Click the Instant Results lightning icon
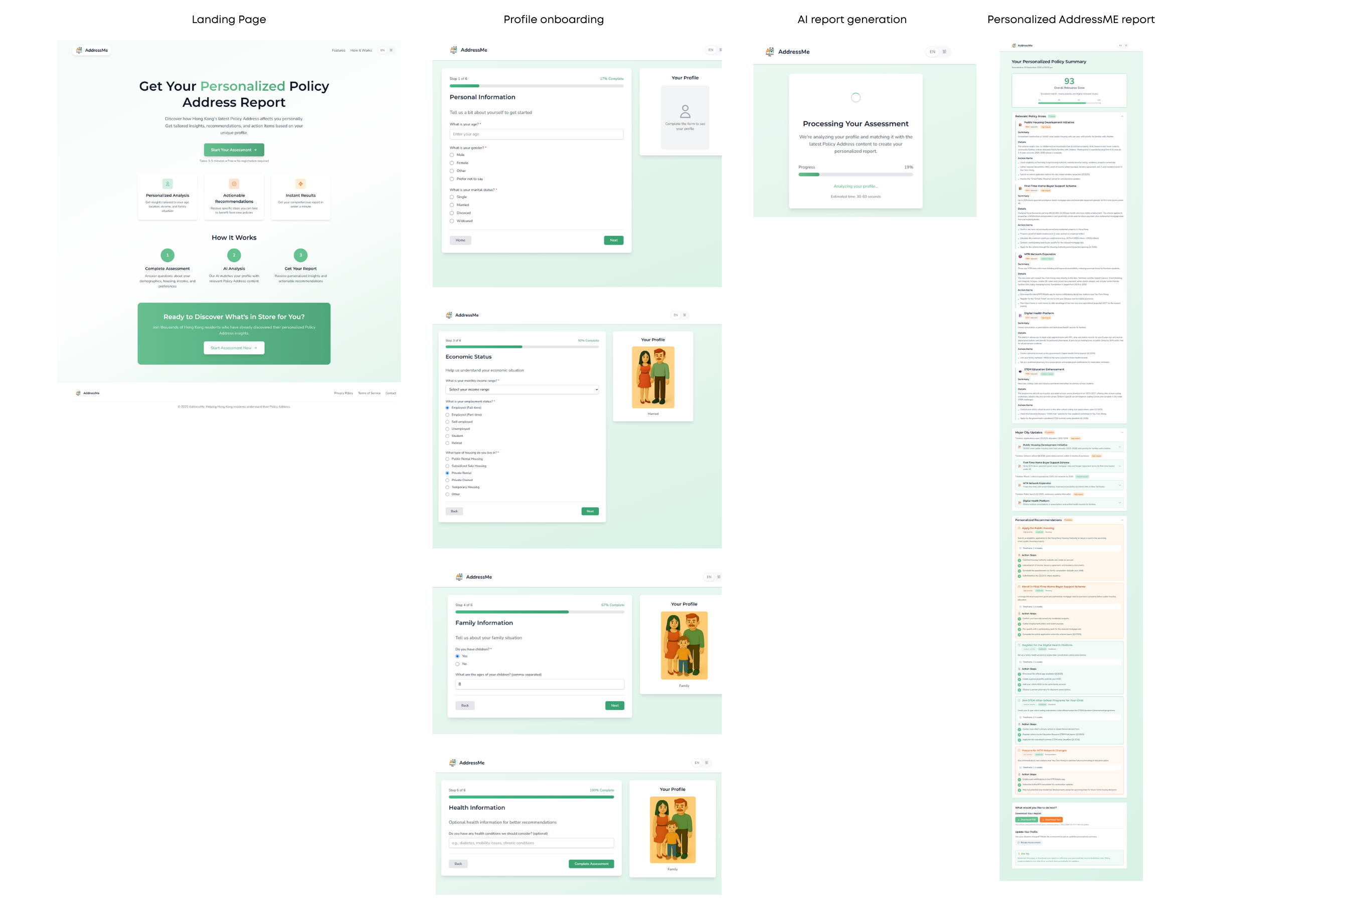The image size is (1370, 912). coord(300,184)
